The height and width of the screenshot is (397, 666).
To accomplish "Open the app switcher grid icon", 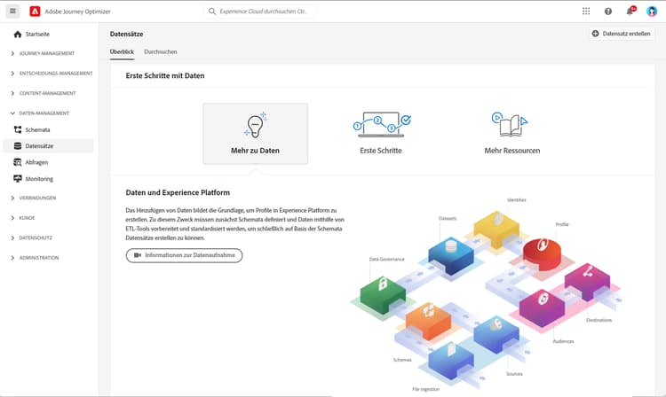I will pyautogui.click(x=586, y=12).
